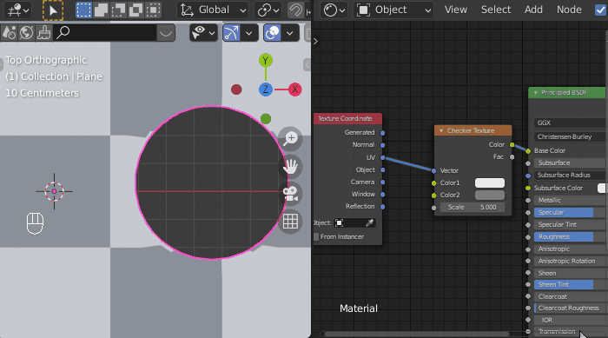Click the Base Color input socket
This screenshot has height=338, width=608.
coord(528,151)
